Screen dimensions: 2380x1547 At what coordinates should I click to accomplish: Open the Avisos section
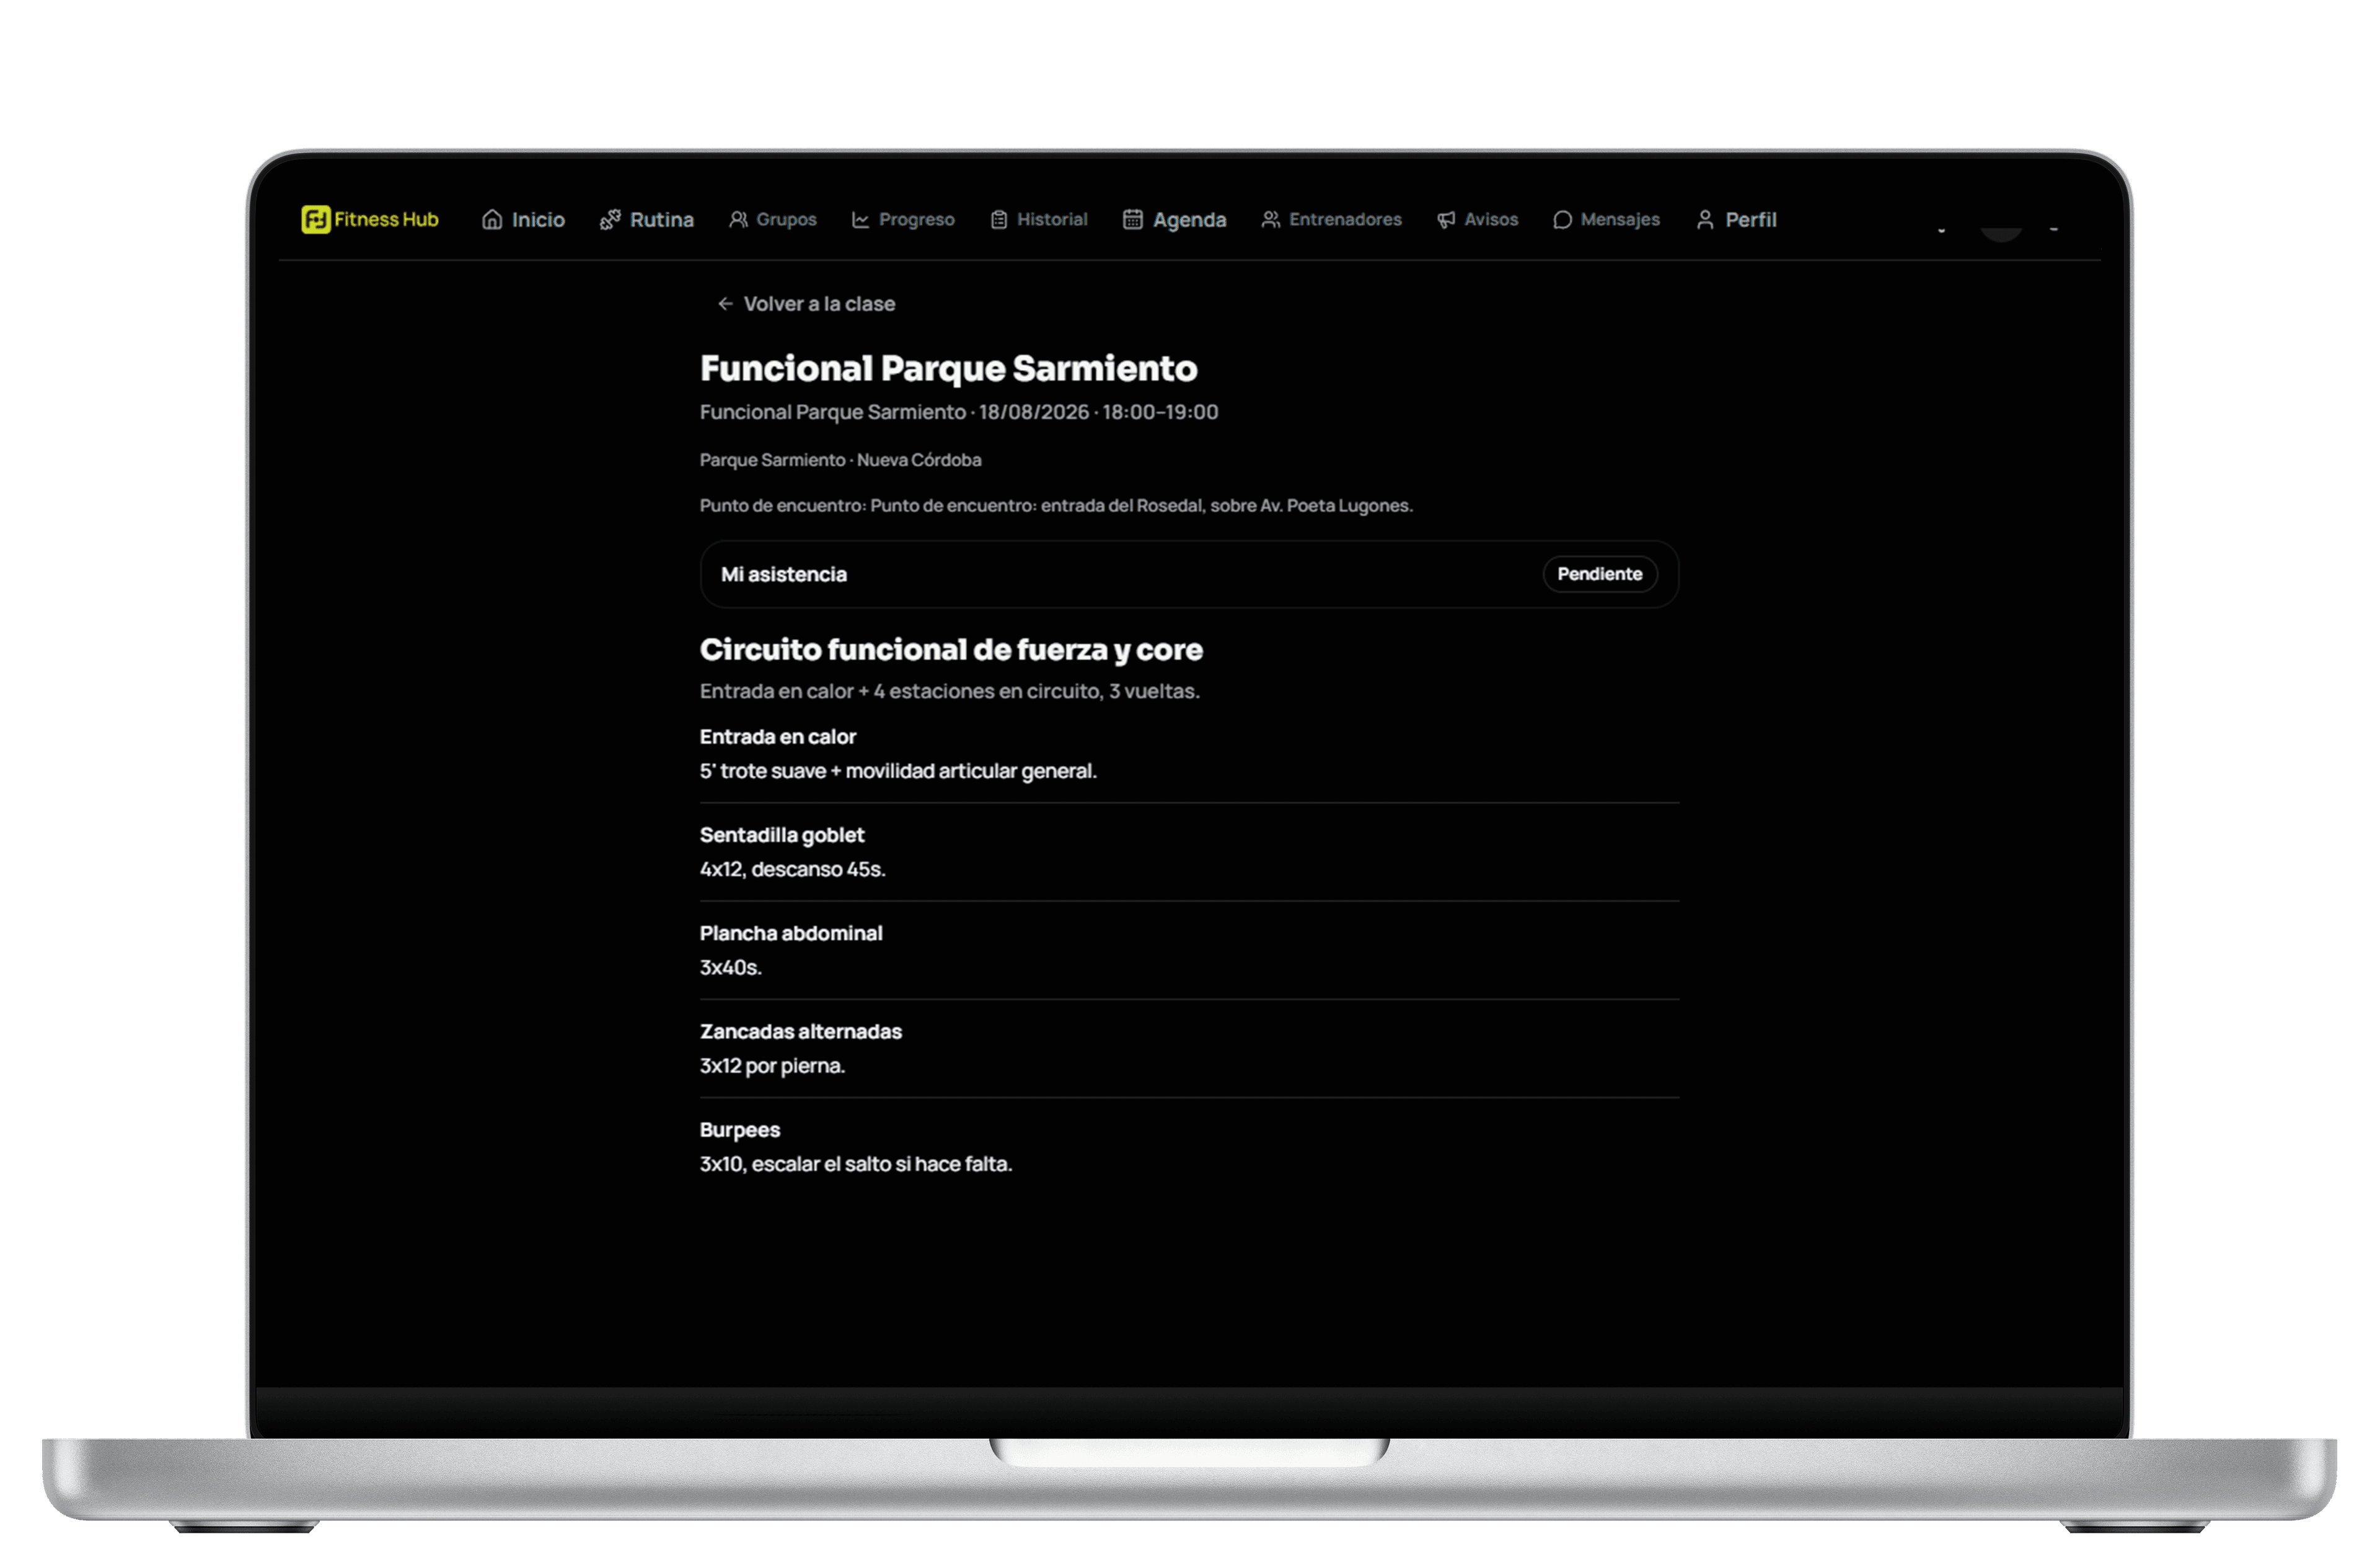coord(1477,219)
